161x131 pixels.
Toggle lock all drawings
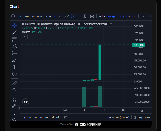(14, 113)
